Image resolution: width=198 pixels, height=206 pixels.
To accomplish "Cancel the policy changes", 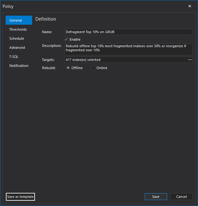I will (x=181, y=197).
